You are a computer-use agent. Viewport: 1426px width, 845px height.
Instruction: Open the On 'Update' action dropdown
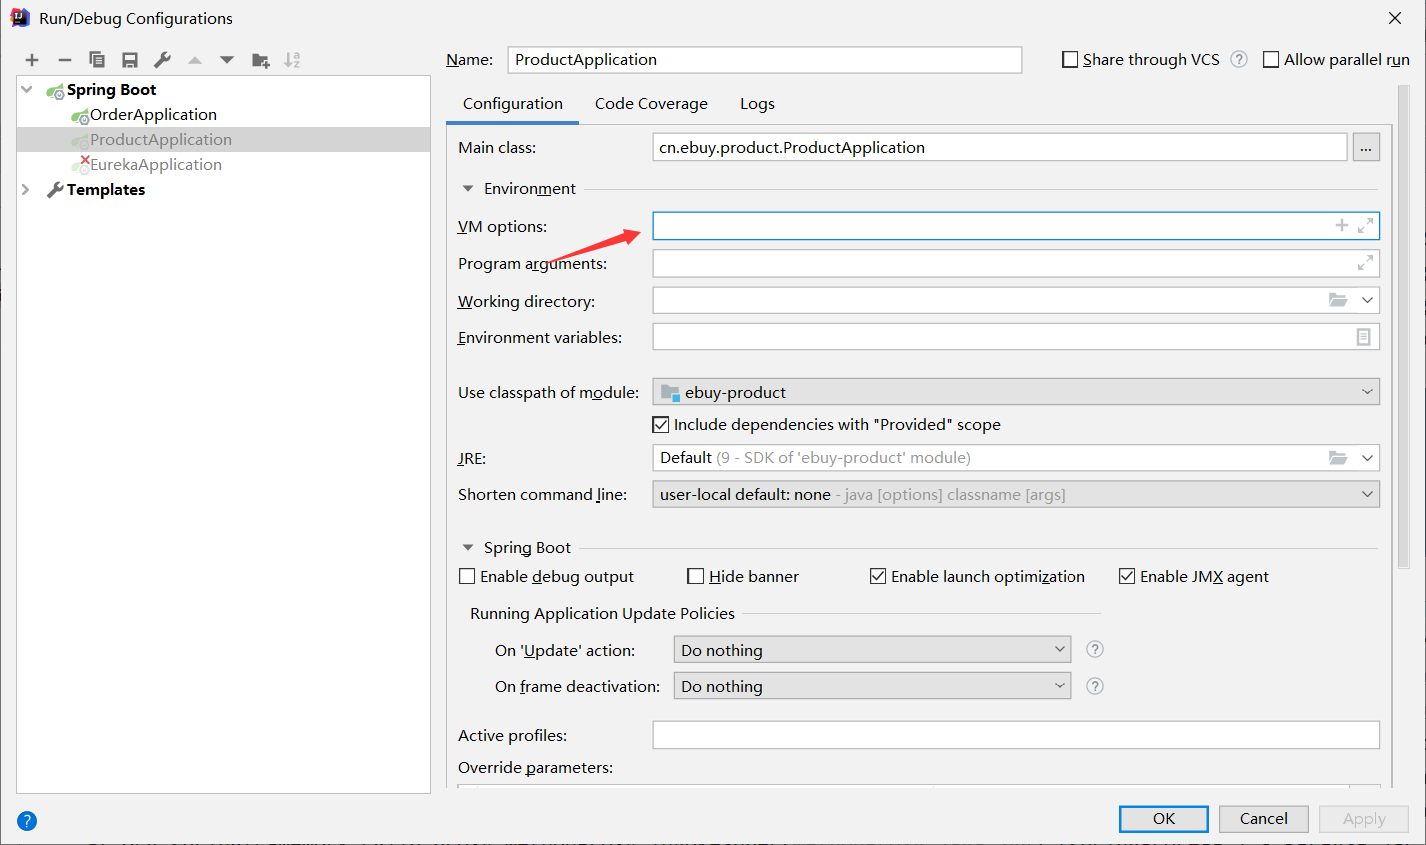coord(872,650)
